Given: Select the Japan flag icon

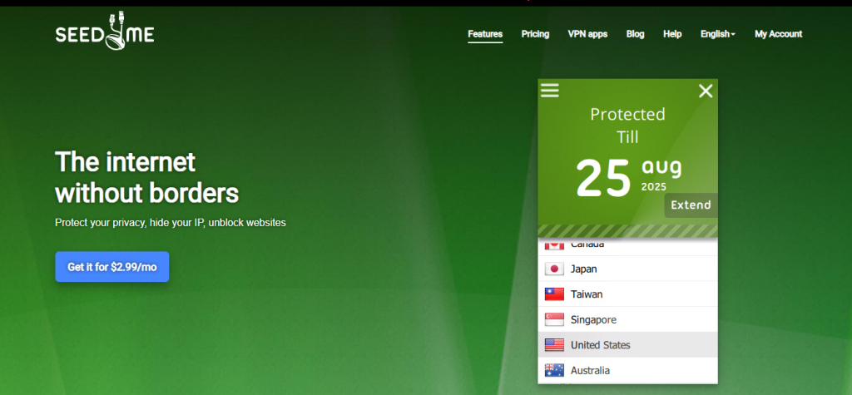Looking at the screenshot, I should [x=554, y=269].
